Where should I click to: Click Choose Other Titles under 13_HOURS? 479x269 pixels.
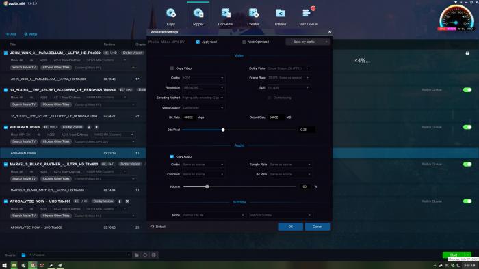coord(56,104)
